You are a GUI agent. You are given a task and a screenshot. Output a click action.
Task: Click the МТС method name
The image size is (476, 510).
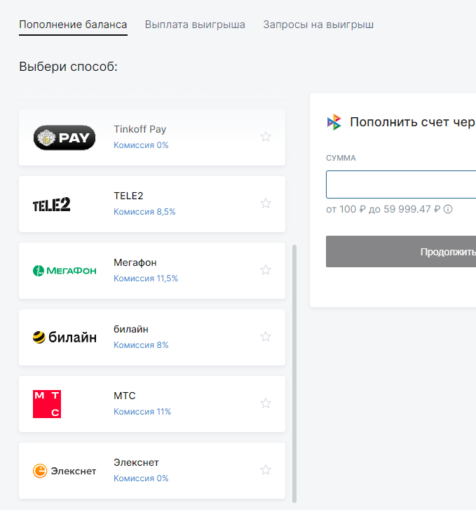tap(125, 396)
